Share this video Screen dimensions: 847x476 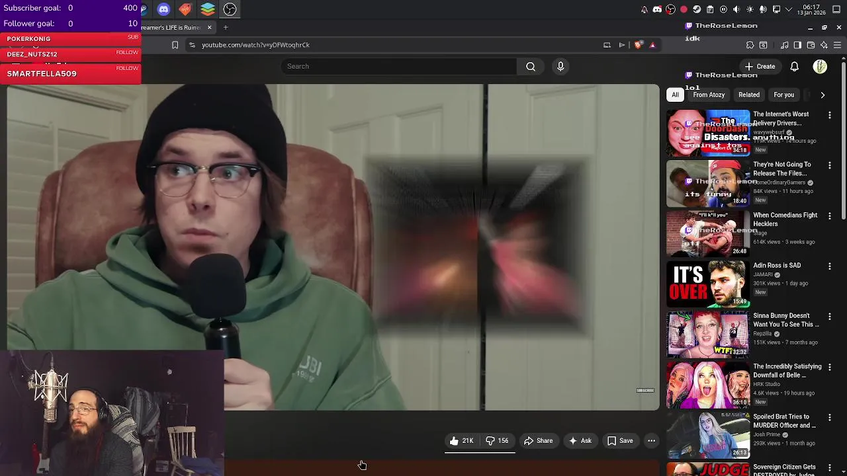coord(538,441)
